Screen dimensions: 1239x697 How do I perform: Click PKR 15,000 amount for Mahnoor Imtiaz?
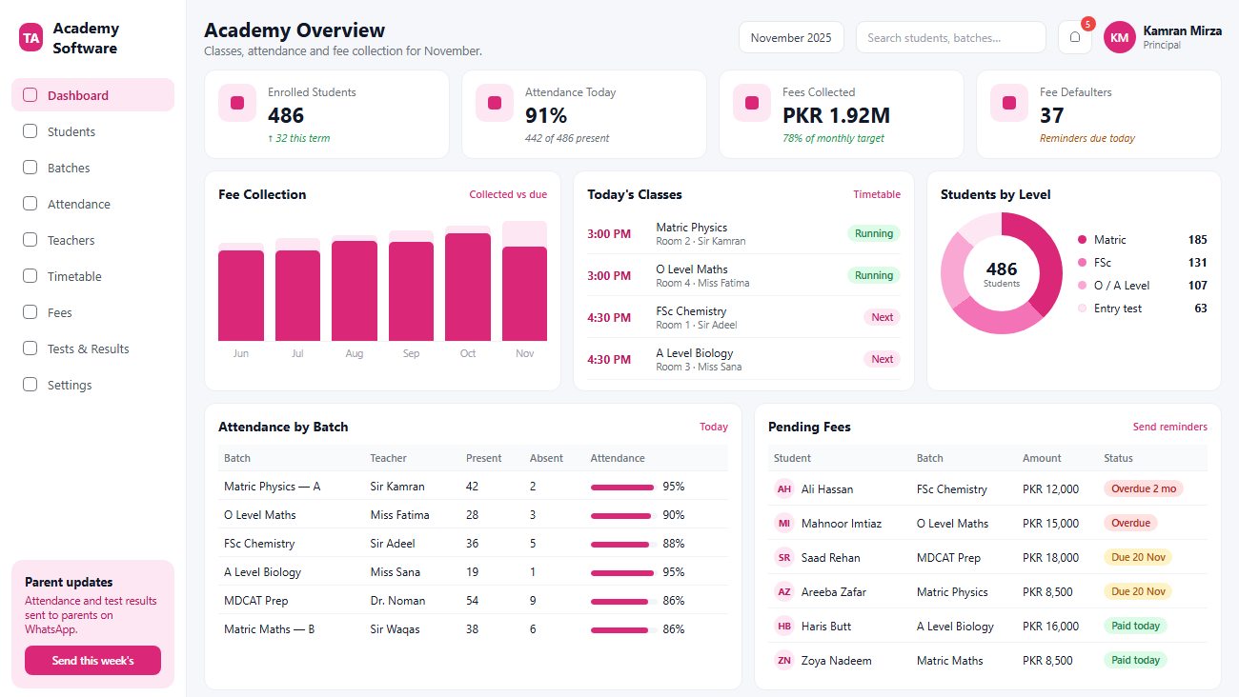point(1050,524)
